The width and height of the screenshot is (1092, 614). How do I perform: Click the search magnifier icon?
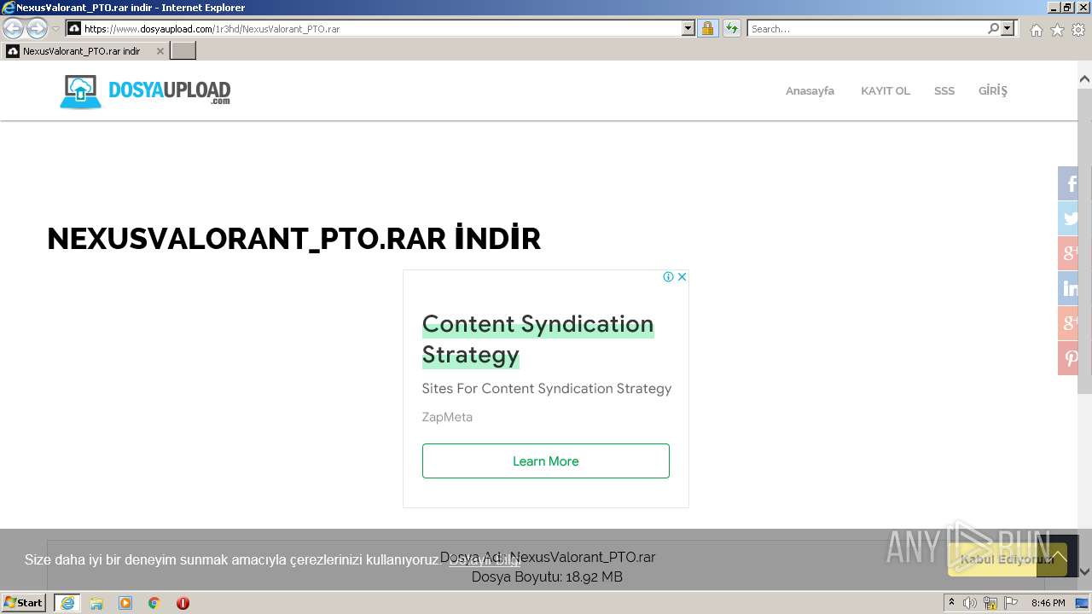pyautogui.click(x=993, y=29)
